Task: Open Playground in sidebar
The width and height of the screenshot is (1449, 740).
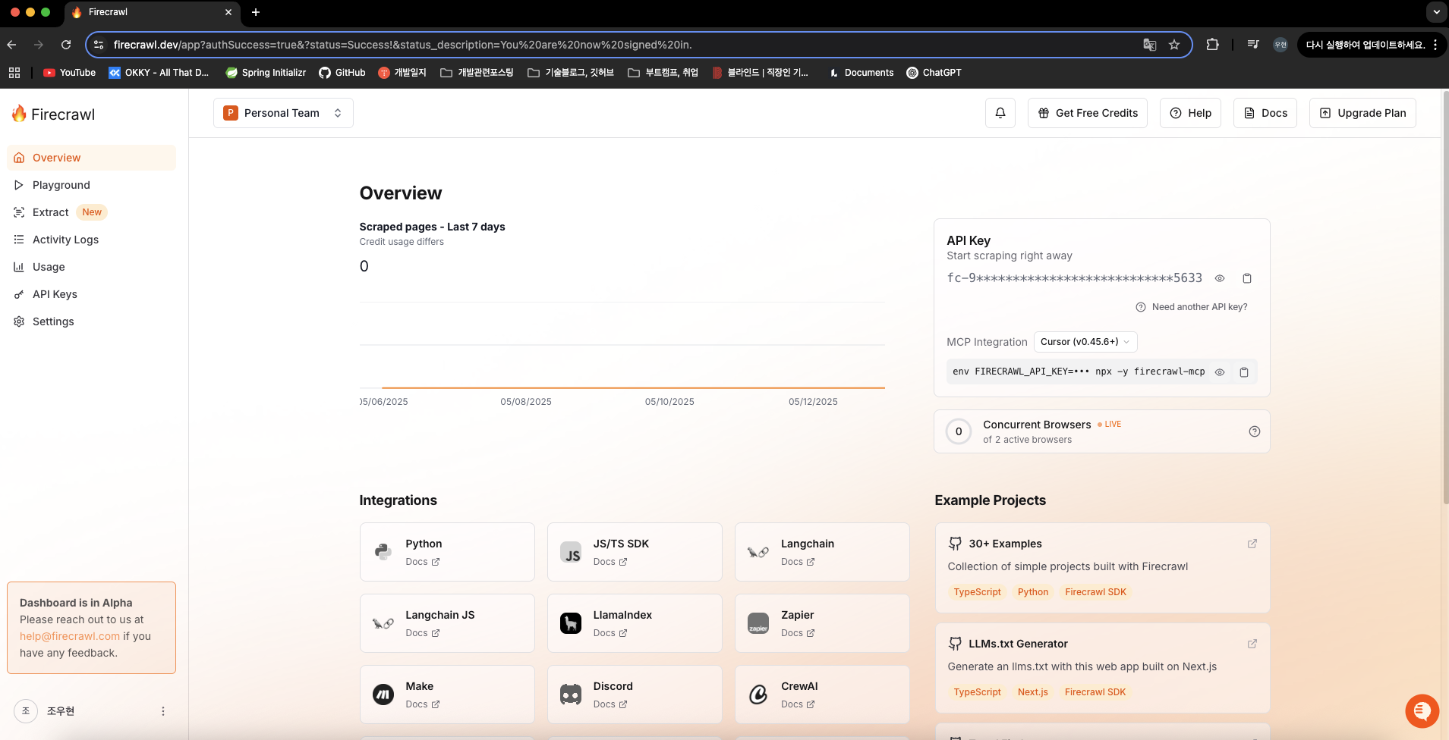Action: point(91,185)
